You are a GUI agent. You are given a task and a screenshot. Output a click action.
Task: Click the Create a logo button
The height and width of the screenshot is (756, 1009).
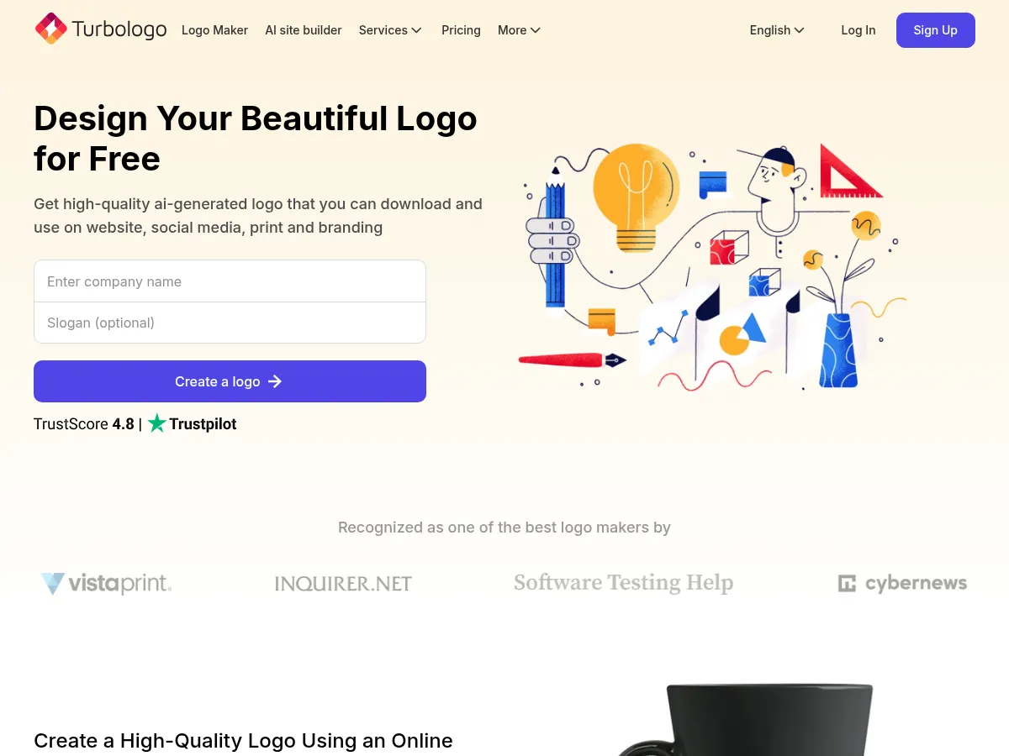pyautogui.click(x=230, y=381)
